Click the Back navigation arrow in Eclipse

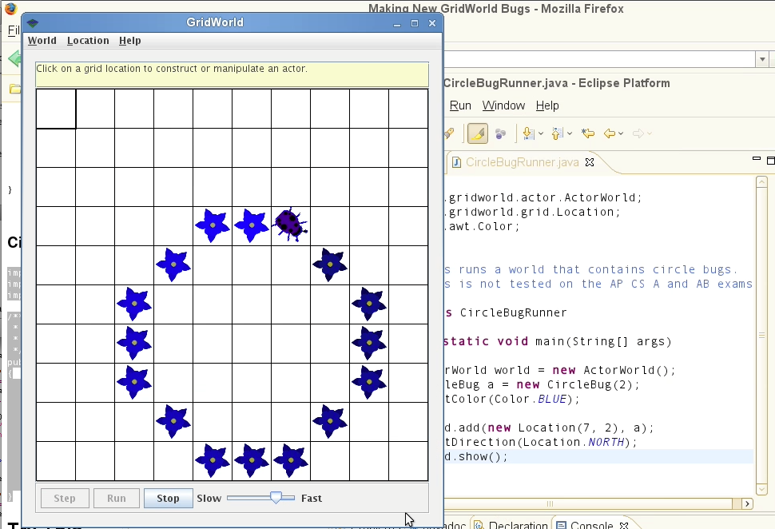click(610, 133)
